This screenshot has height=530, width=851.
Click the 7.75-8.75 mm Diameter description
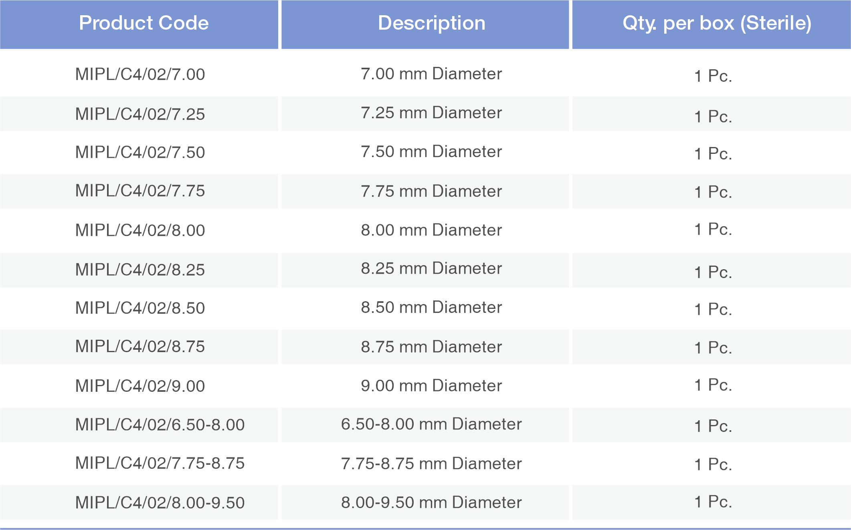[432, 463]
